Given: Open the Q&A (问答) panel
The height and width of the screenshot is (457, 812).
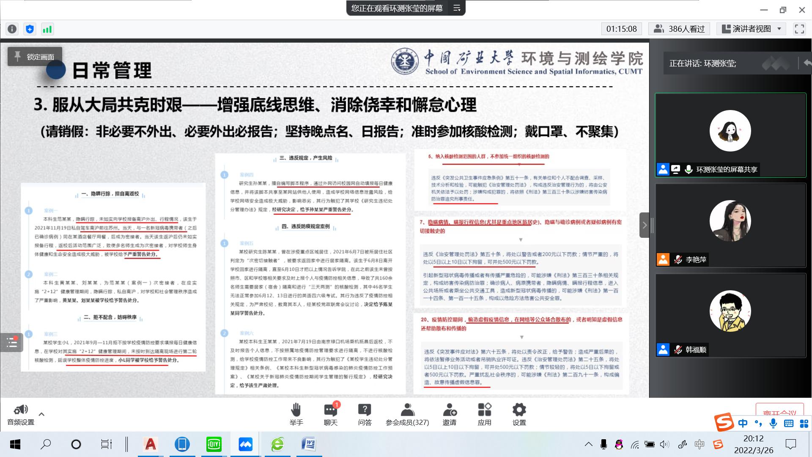Looking at the screenshot, I should tap(365, 410).
